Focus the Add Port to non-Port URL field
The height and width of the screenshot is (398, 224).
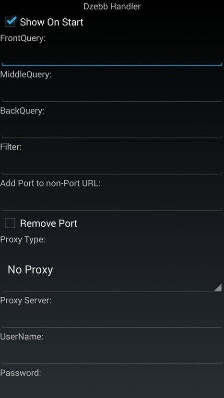112,200
